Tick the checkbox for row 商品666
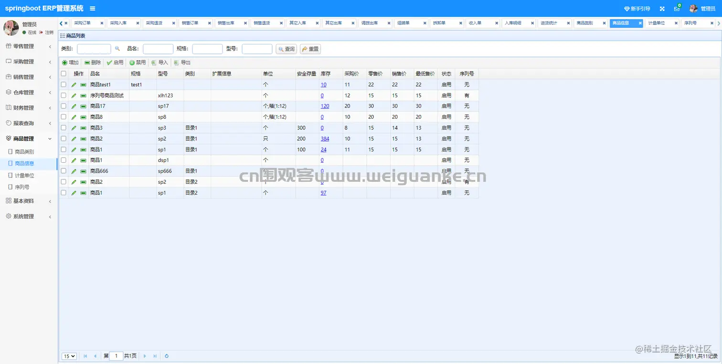Viewport: 722px width, 364px height. [x=64, y=171]
